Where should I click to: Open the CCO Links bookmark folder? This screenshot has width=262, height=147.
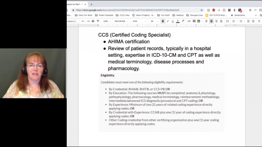[x=122, y=15]
